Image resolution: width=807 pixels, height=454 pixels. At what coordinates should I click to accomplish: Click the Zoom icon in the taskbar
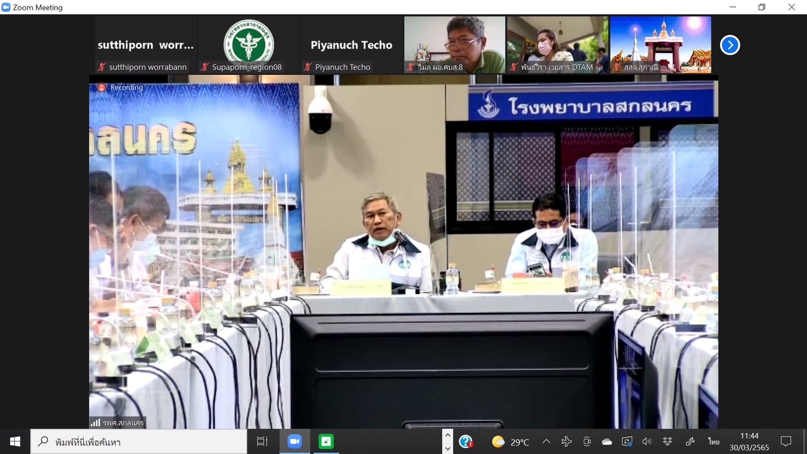[295, 442]
